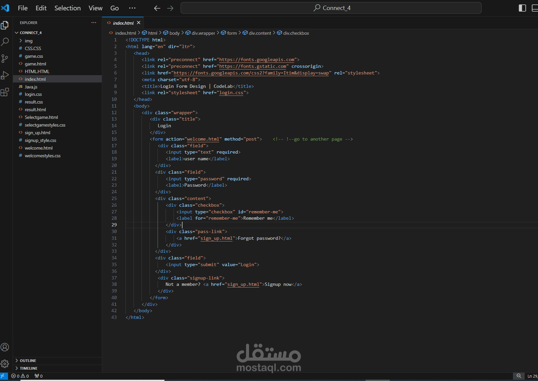Image resolution: width=538 pixels, height=381 pixels.
Task: Open the Selection menu
Action: [67, 8]
